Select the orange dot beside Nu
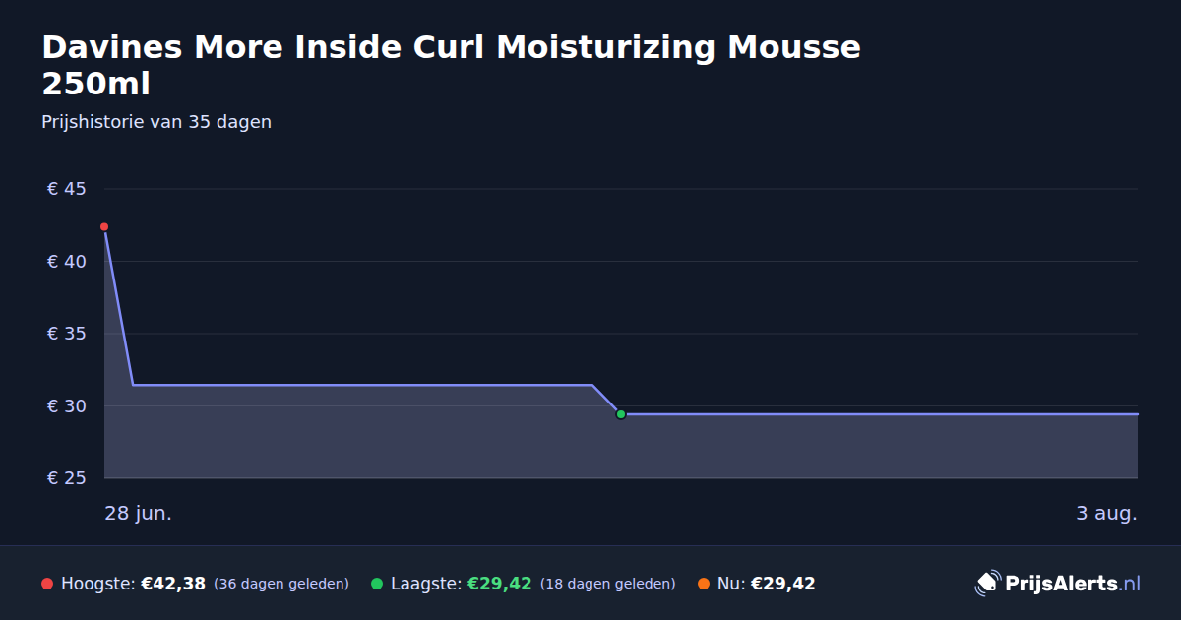The width and height of the screenshot is (1181, 620). pyautogui.click(x=704, y=584)
